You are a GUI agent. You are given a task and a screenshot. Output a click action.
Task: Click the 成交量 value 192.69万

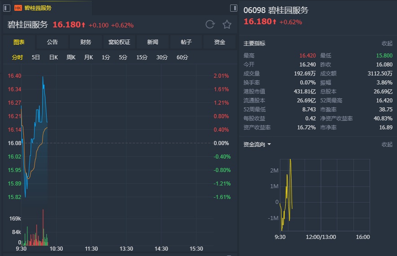tap(305, 74)
